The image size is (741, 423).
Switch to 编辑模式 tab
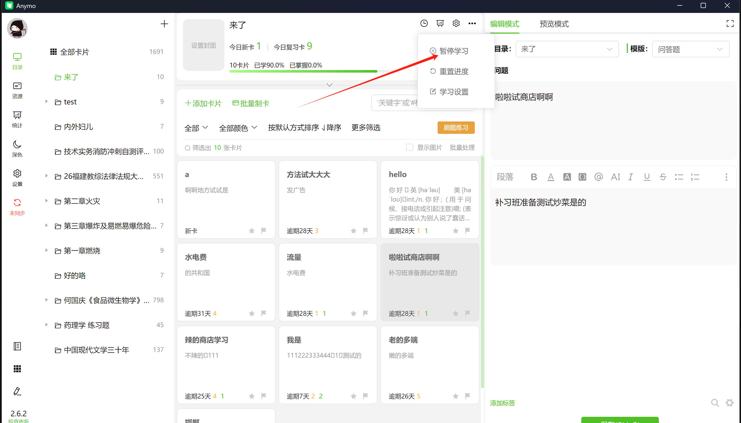(x=505, y=24)
